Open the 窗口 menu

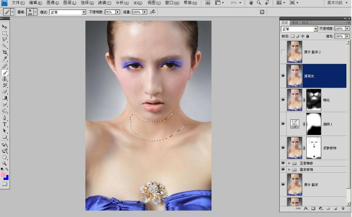(x=172, y=3)
